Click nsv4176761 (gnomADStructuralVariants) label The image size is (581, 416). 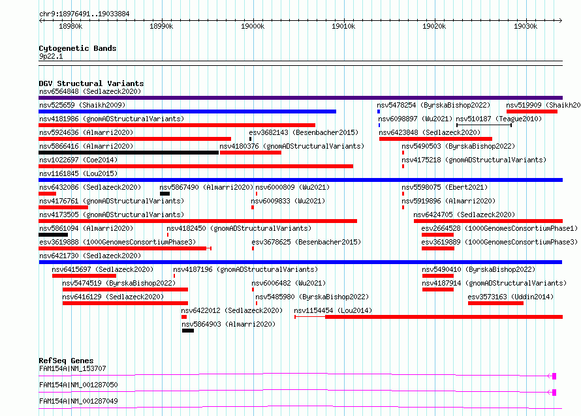112,201
